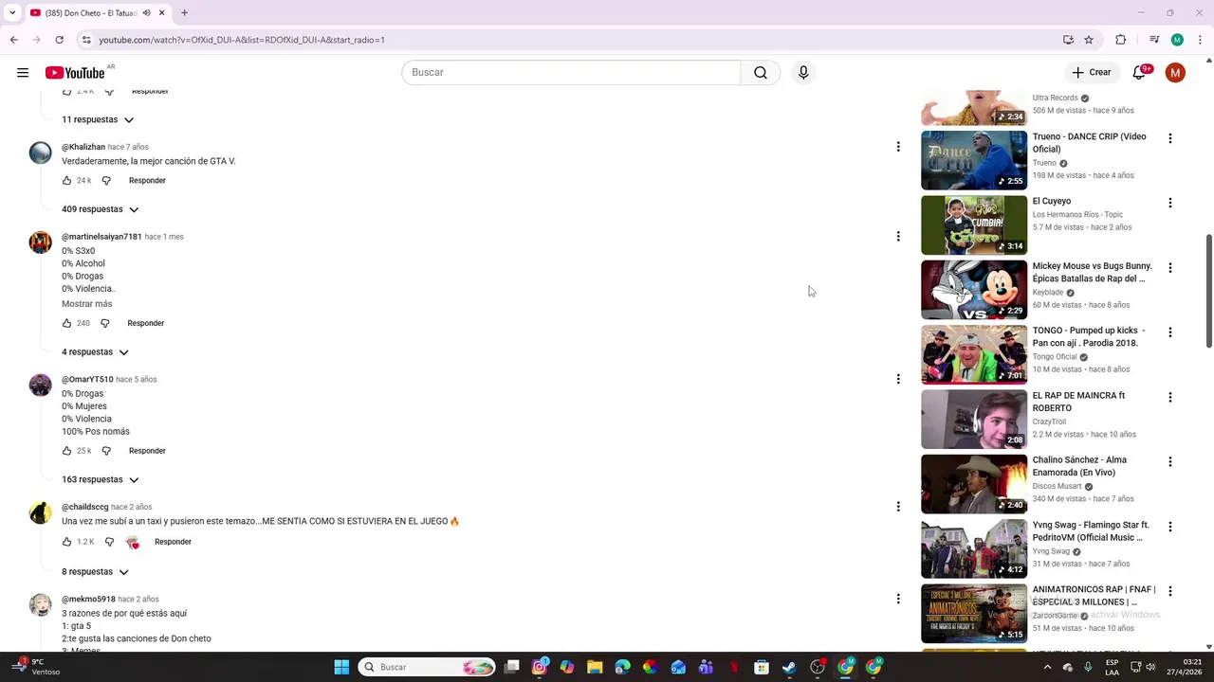
Task: Expand the 11 respuestas replies
Action: (x=98, y=120)
